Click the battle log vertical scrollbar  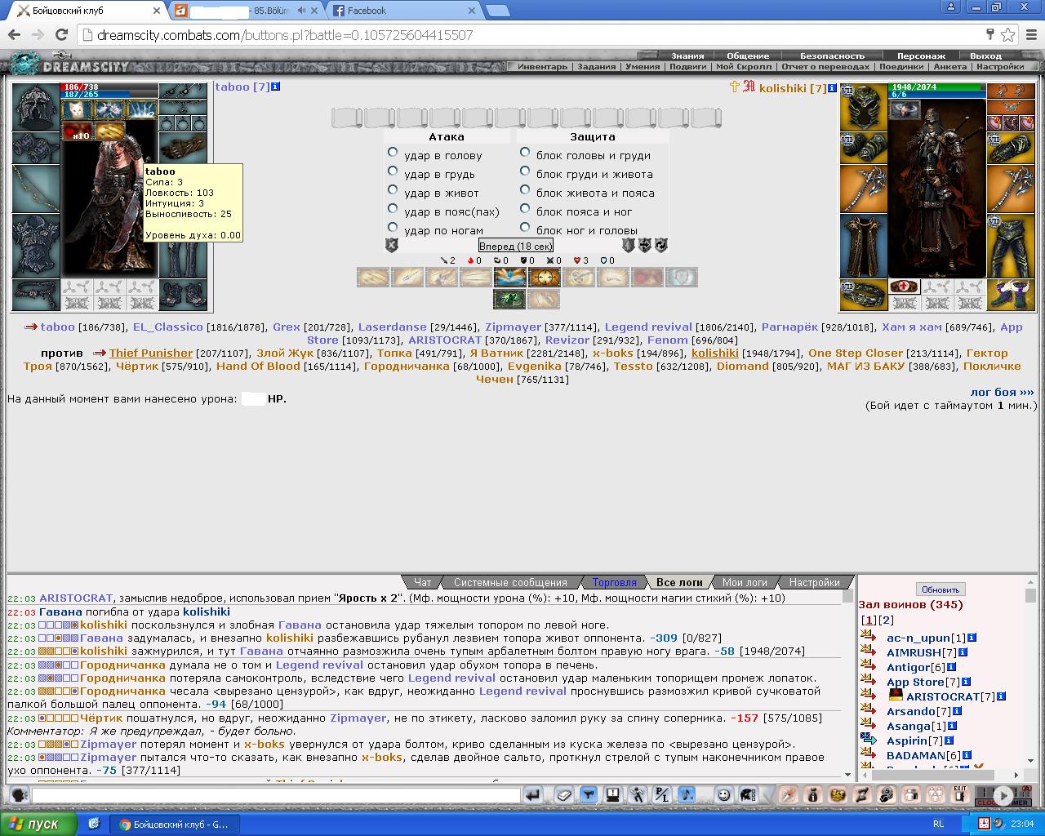click(847, 685)
